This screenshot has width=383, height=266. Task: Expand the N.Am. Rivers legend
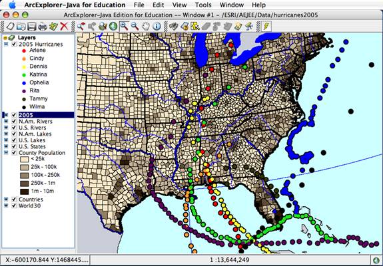[6, 121]
